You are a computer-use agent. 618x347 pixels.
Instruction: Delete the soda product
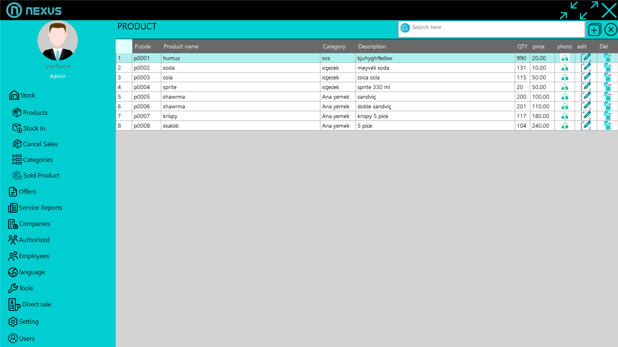(x=607, y=68)
